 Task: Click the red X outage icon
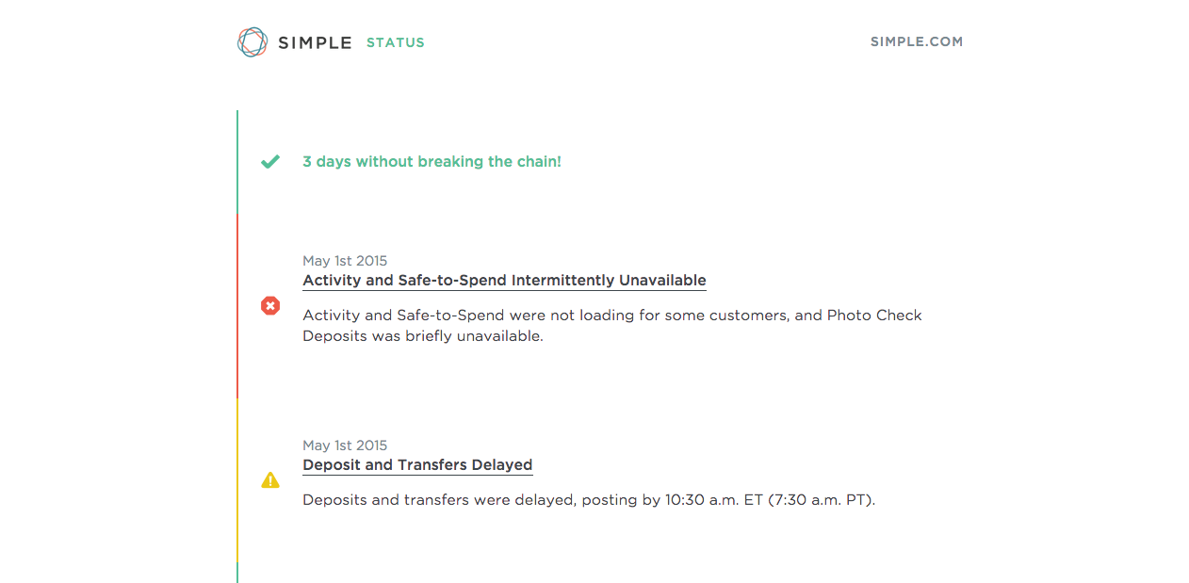[x=270, y=305]
